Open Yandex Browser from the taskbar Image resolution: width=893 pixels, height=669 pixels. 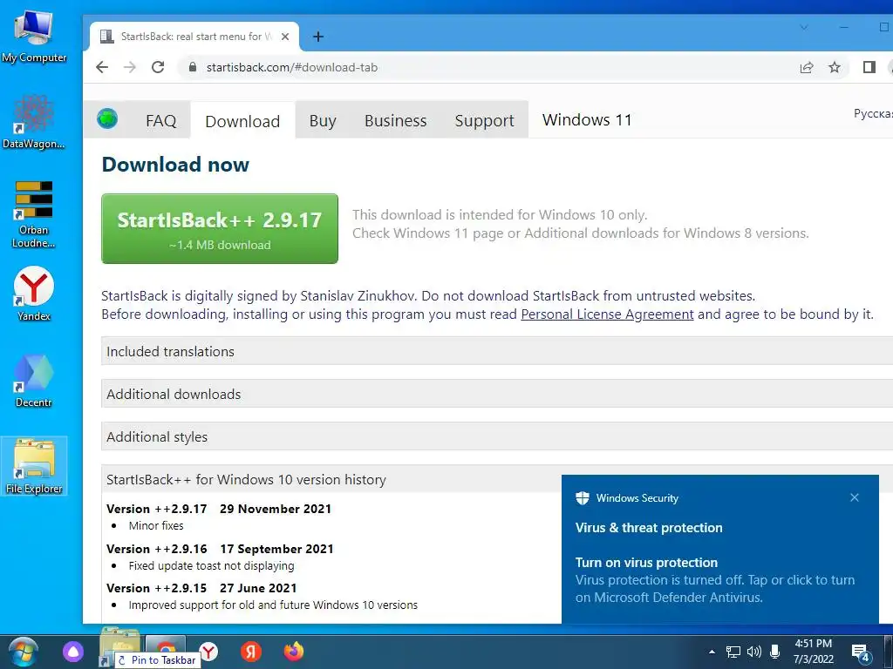pyautogui.click(x=208, y=652)
